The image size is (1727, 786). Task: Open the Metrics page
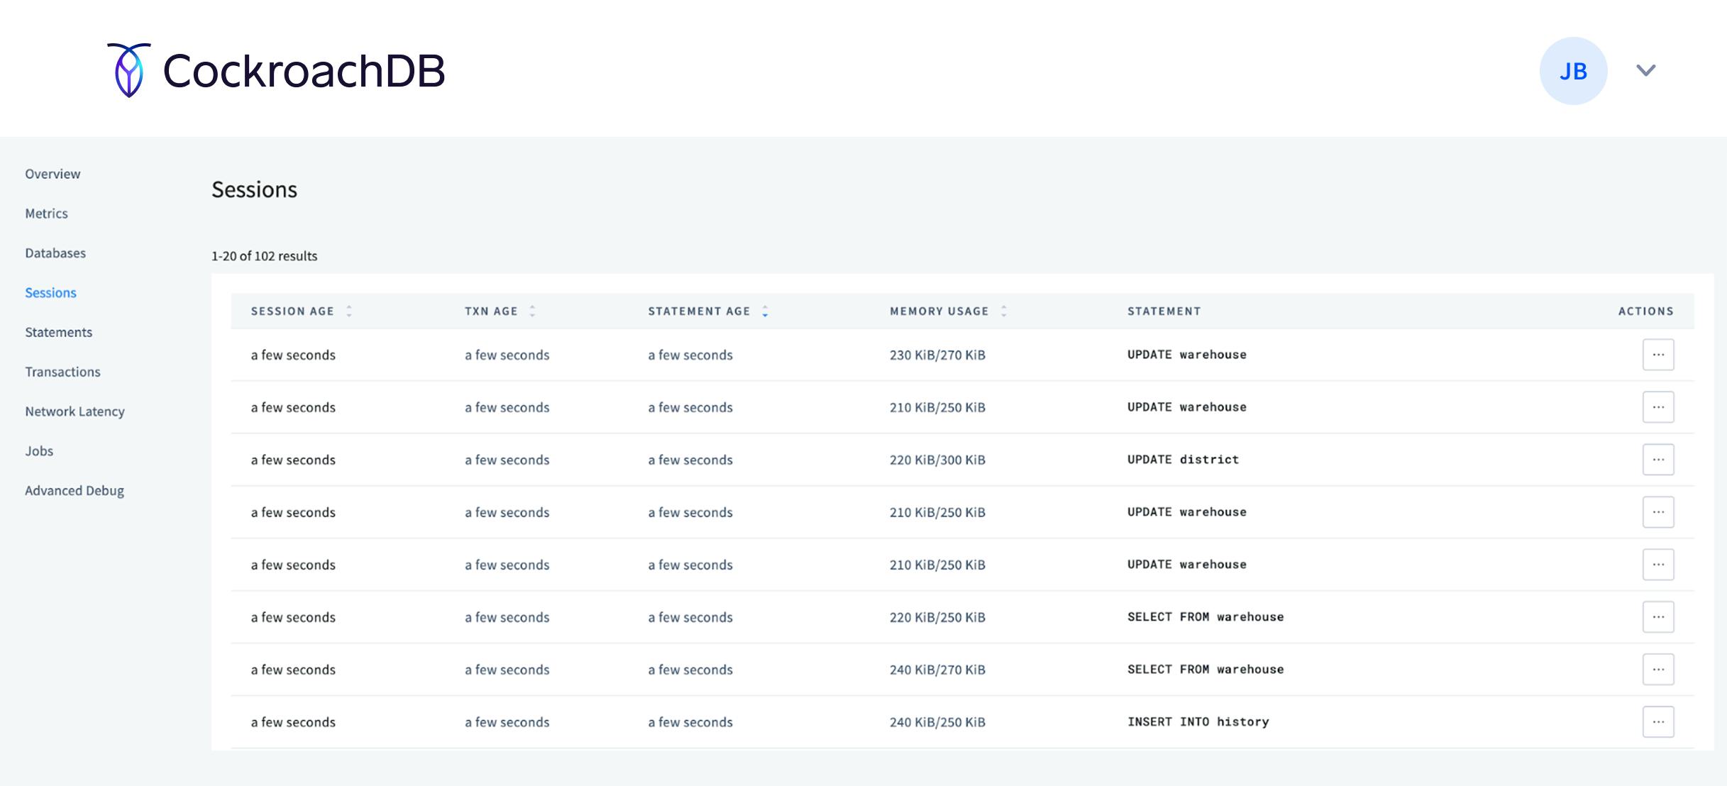46,214
